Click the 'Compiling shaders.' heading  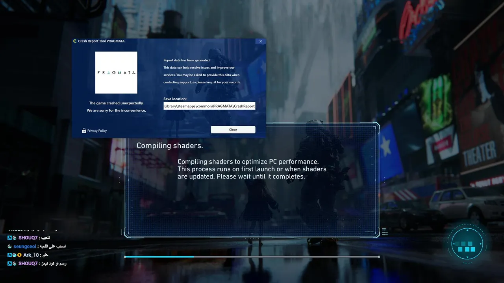pyautogui.click(x=170, y=146)
